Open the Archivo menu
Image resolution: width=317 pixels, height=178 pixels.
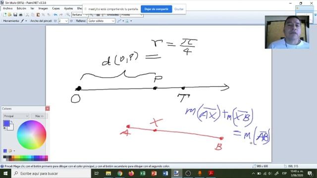coord(8,8)
